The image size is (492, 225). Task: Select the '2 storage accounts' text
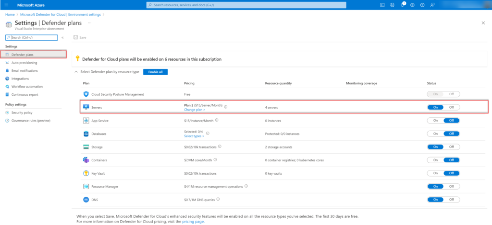point(279,147)
